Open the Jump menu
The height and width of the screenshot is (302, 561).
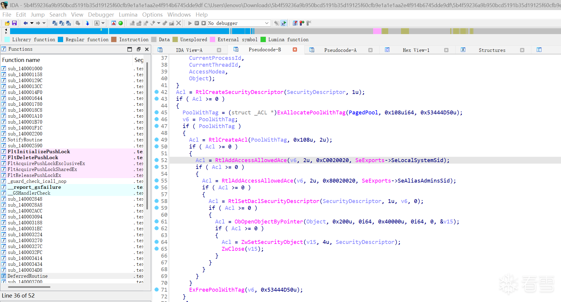click(x=38, y=15)
